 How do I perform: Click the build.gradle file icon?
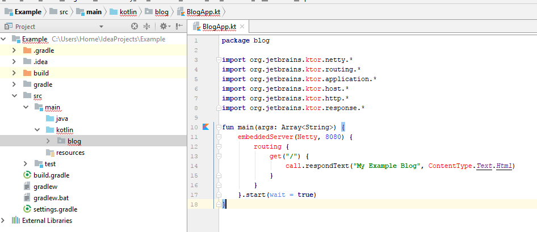click(27, 175)
